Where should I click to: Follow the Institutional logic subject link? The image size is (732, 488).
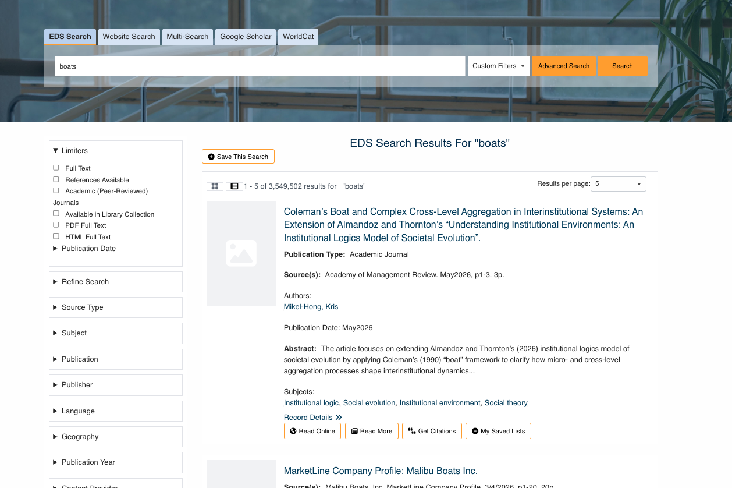311,403
